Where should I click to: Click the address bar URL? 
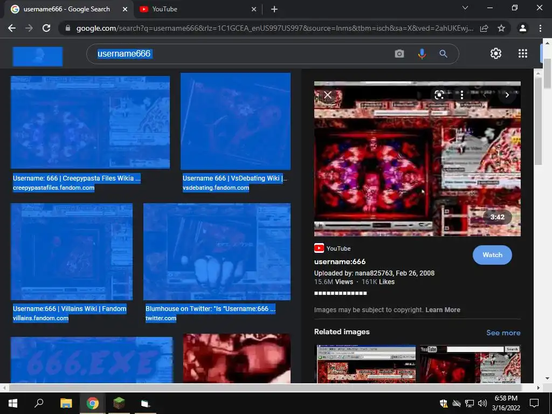(x=274, y=28)
